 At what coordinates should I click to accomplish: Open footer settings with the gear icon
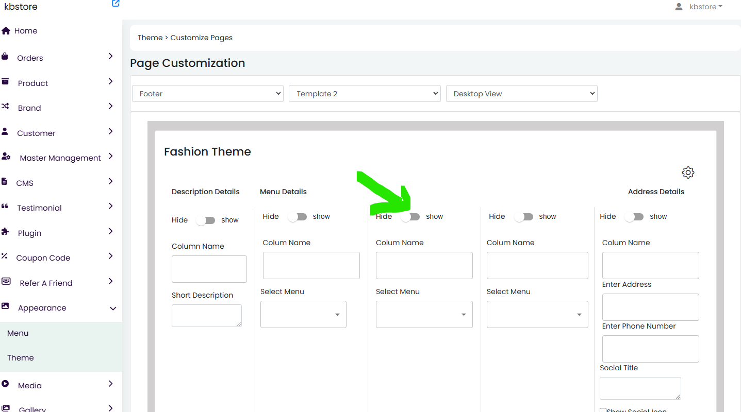coord(688,173)
